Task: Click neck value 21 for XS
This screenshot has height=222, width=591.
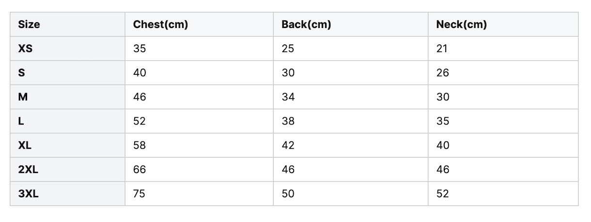Action: point(442,49)
